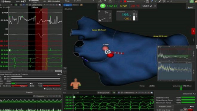Toggle the All checkbox in beat criteria
The height and width of the screenshot is (111, 197).
click(58, 74)
